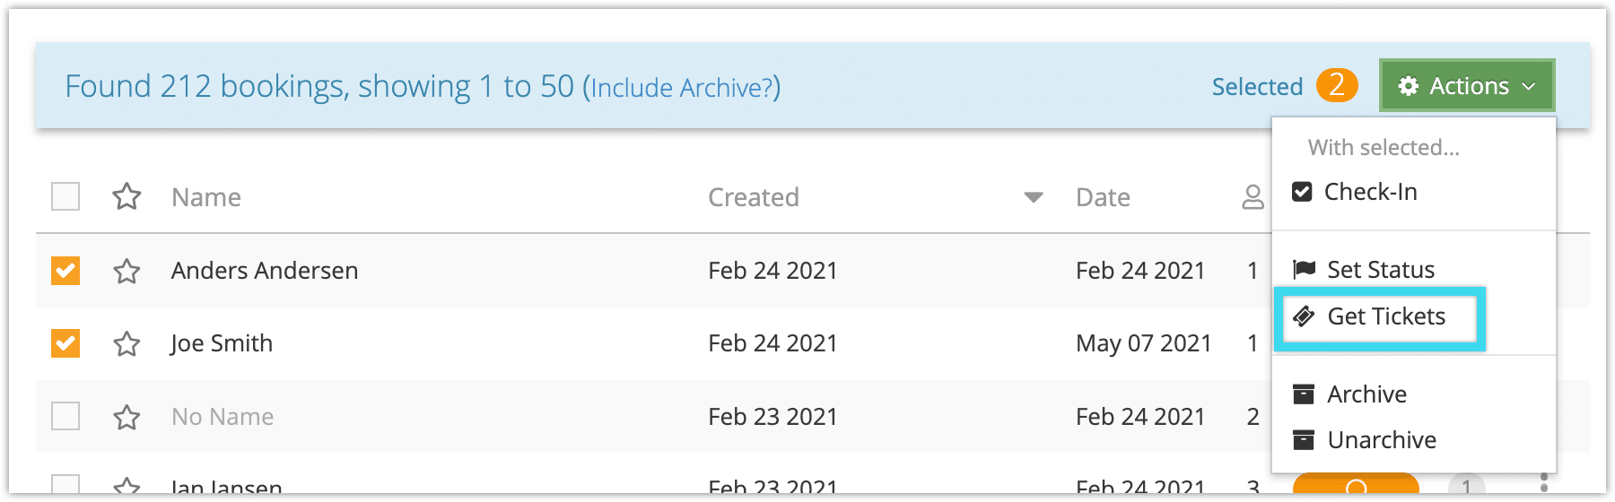Uncheck the Joe Smith row checkbox
Screen dimensions: 1615x502
(x=65, y=343)
